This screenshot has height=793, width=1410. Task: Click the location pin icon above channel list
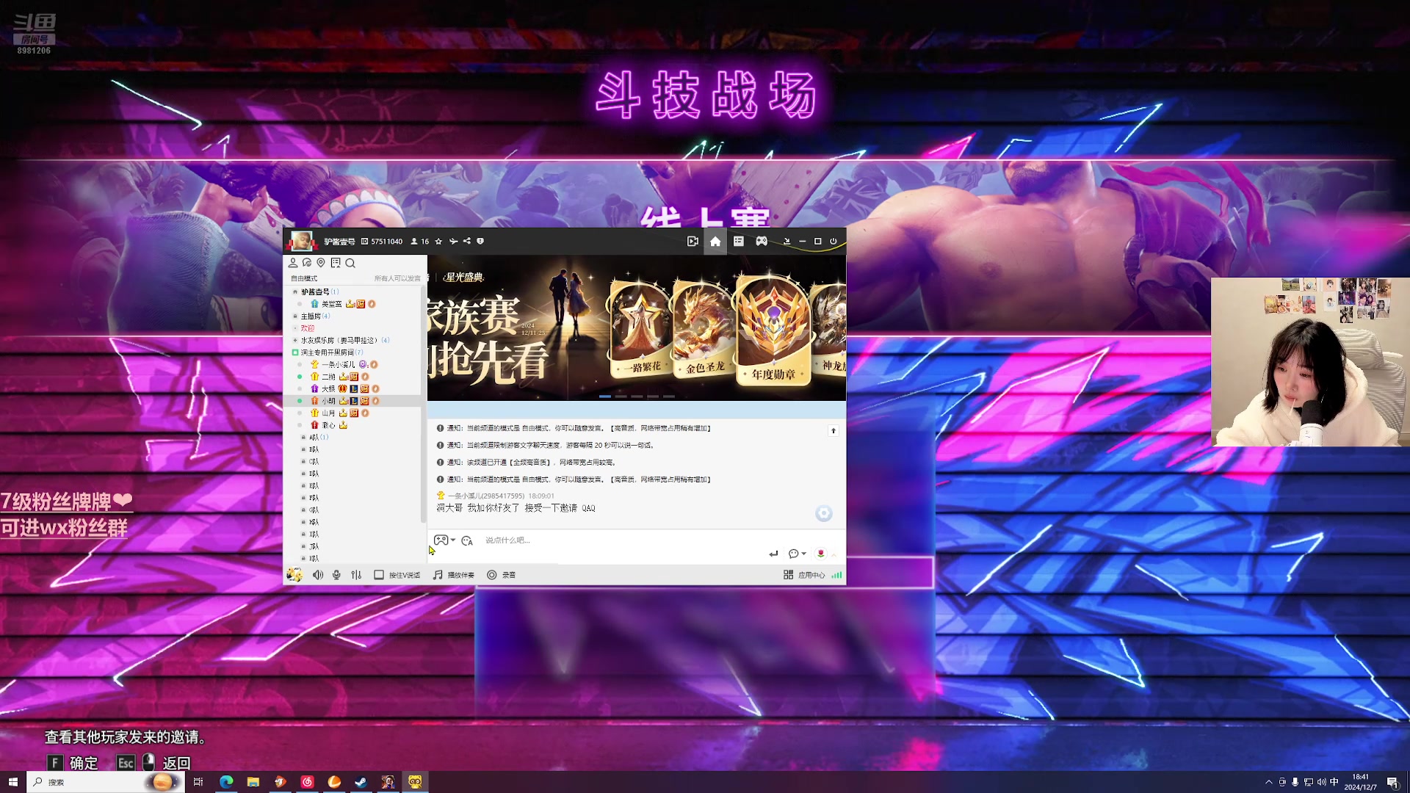pyautogui.click(x=321, y=263)
